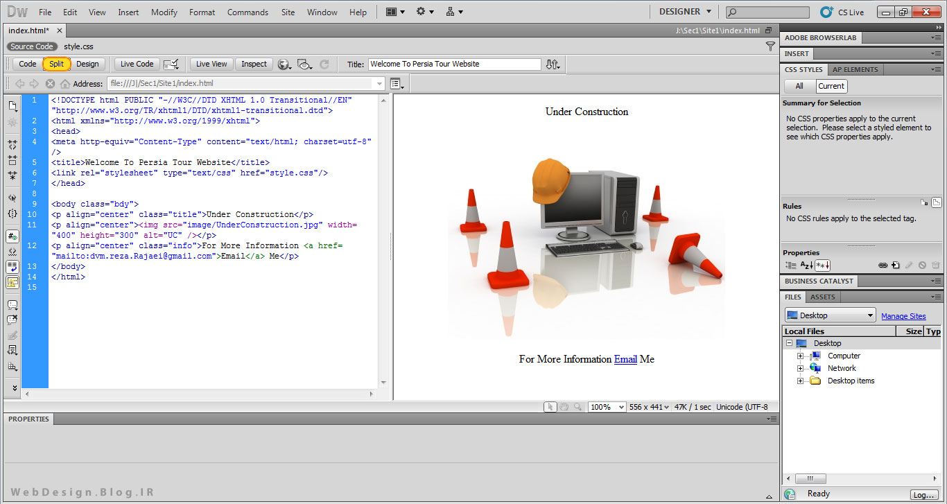Screen dimensions: 947x504
Task: Open the Modify menu
Action: coord(164,12)
